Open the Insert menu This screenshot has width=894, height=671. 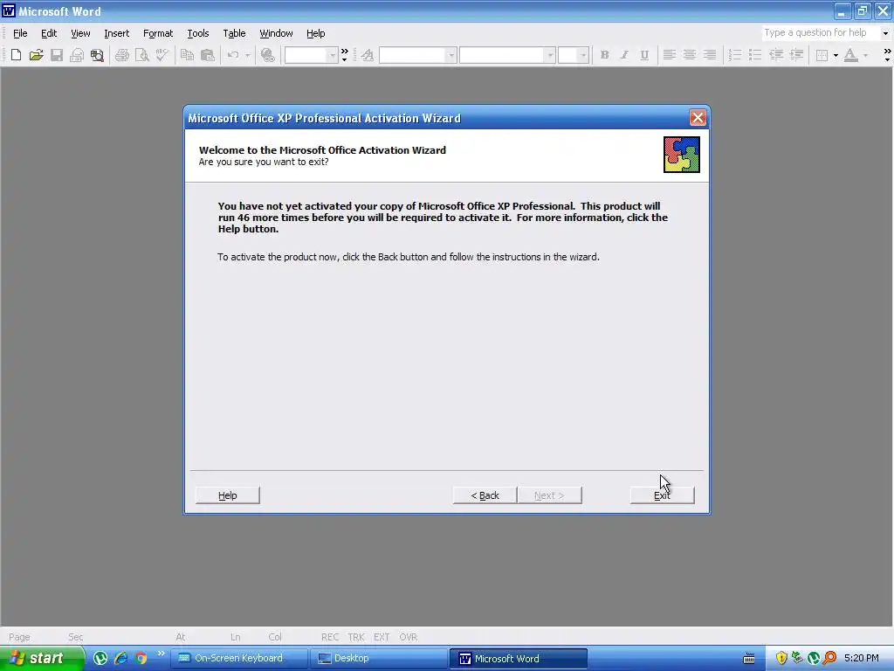(x=116, y=33)
